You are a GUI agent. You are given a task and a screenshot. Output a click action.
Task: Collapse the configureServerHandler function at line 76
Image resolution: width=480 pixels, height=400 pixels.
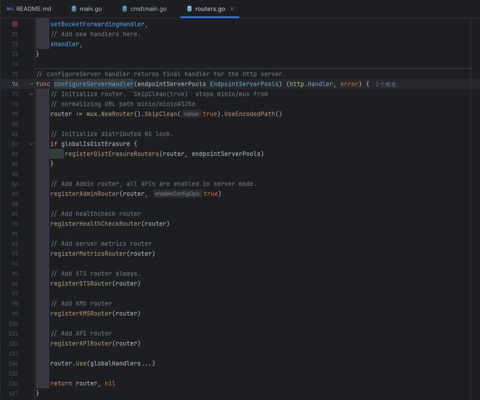(31, 84)
